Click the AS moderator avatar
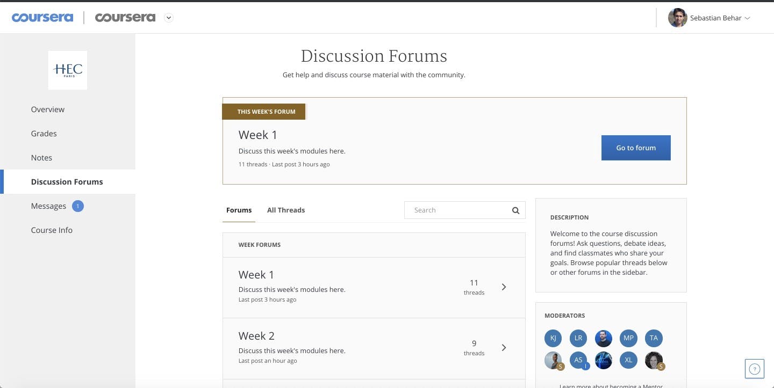 (578, 360)
